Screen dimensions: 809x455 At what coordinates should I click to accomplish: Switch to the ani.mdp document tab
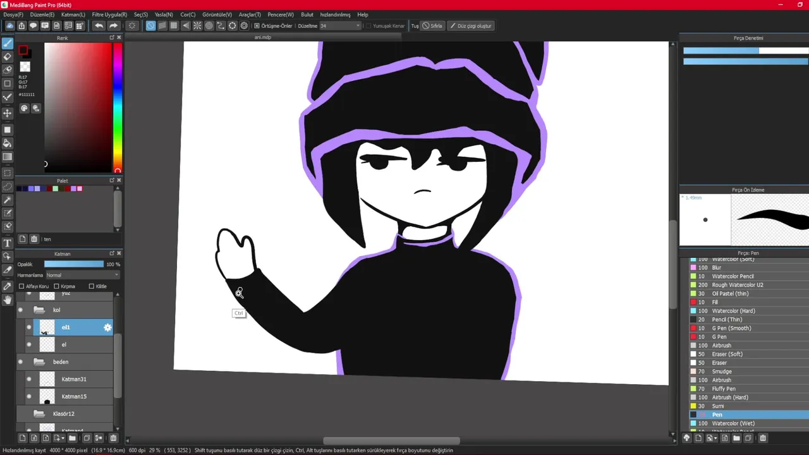(x=263, y=37)
